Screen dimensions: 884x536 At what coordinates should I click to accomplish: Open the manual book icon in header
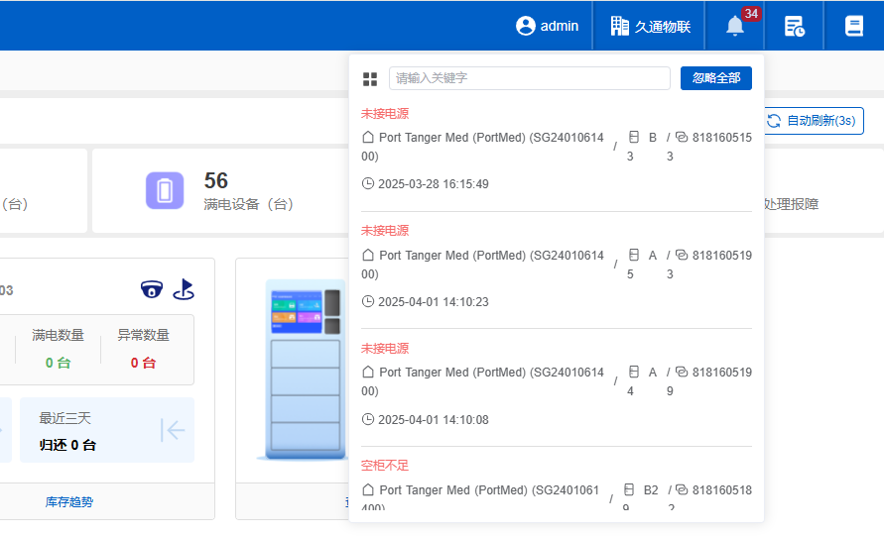pyautogui.click(x=854, y=26)
